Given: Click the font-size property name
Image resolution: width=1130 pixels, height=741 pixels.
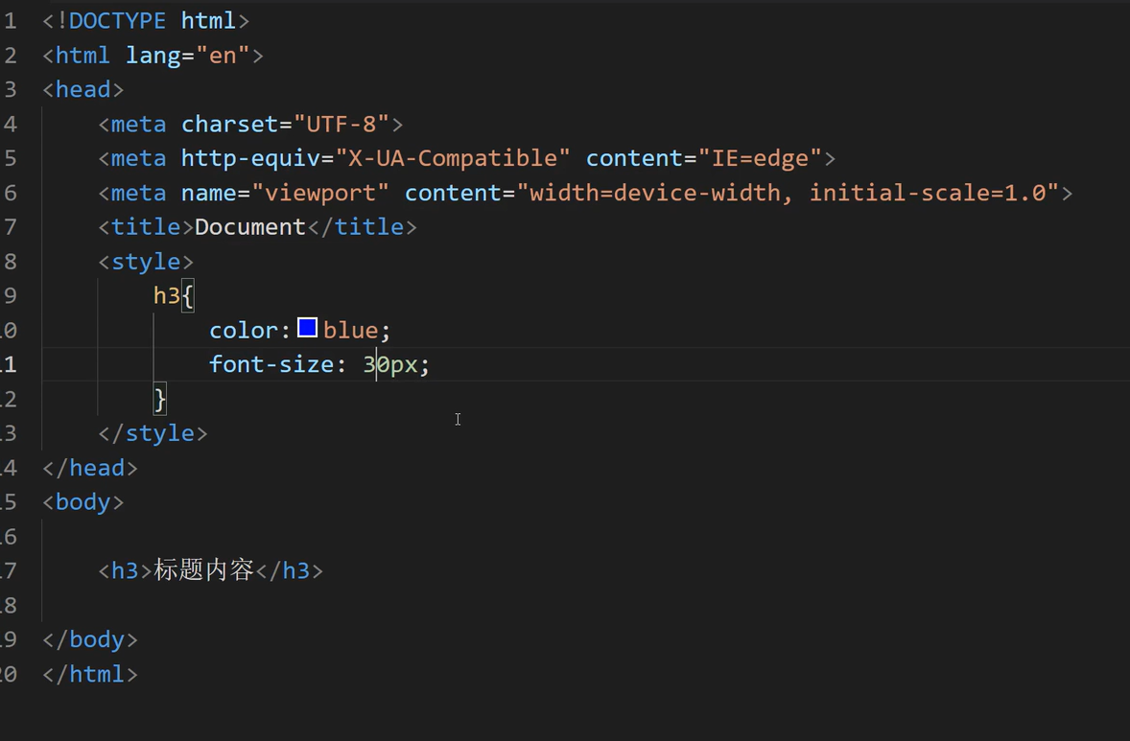Looking at the screenshot, I should (271, 365).
